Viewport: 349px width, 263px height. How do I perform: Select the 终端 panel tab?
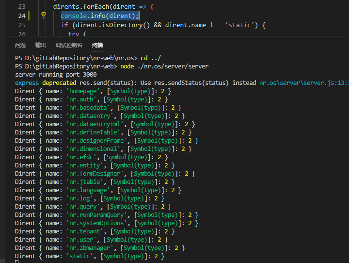point(97,45)
